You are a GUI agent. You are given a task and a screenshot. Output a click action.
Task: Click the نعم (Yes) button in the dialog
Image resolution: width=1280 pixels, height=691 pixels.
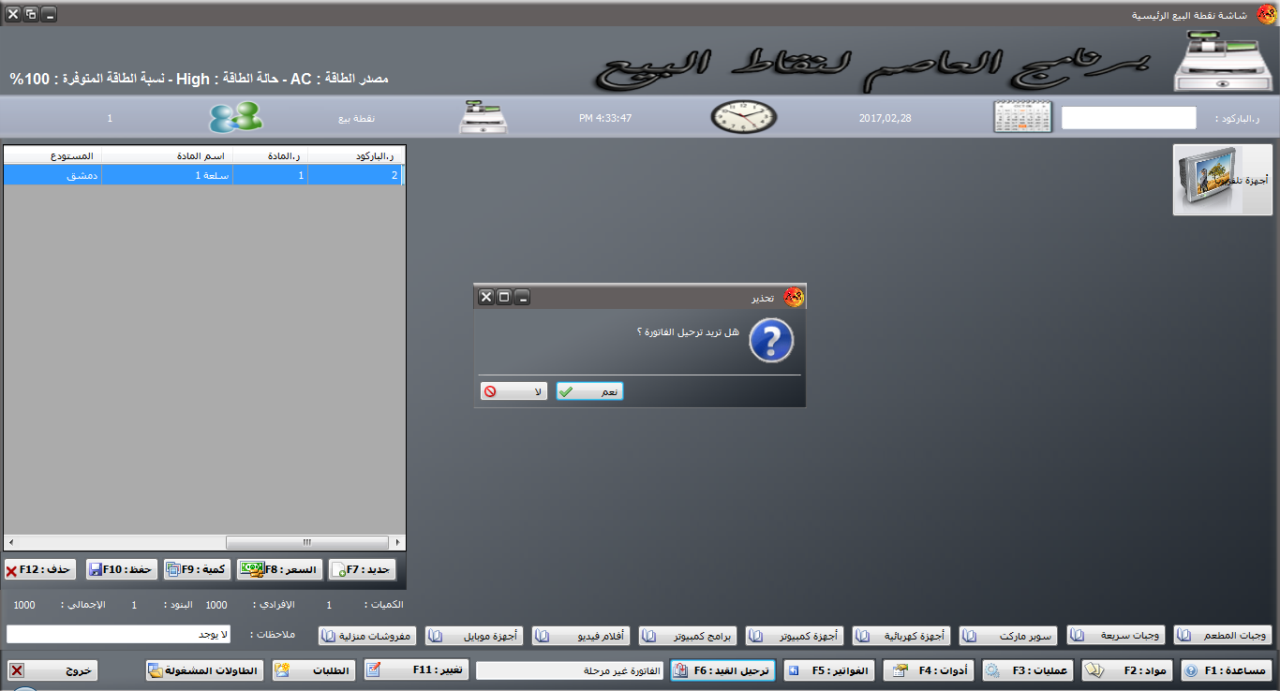(x=589, y=391)
